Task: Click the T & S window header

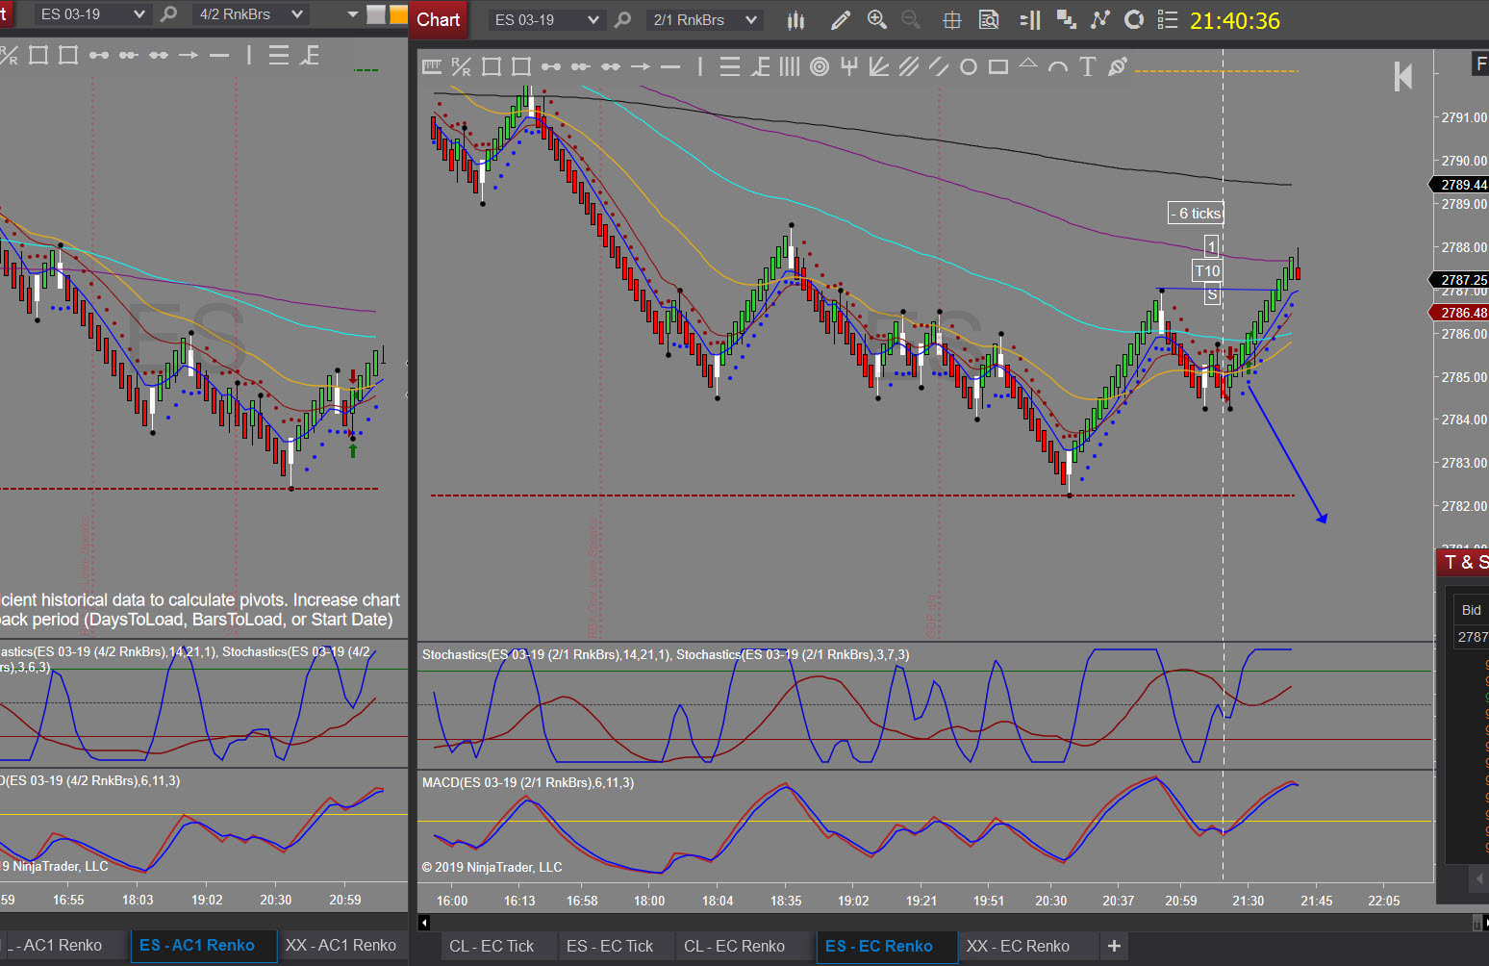Action: pos(1463,562)
